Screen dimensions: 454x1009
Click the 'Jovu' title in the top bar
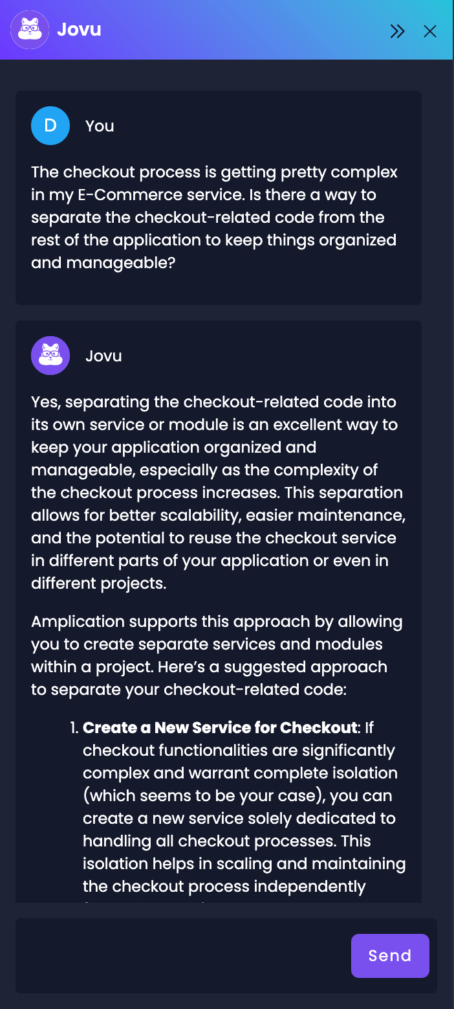pos(80,29)
